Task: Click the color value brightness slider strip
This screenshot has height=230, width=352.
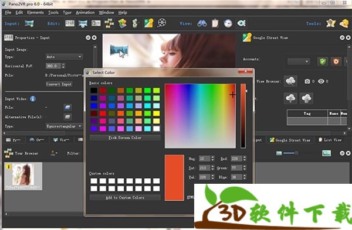Action: (x=243, y=116)
